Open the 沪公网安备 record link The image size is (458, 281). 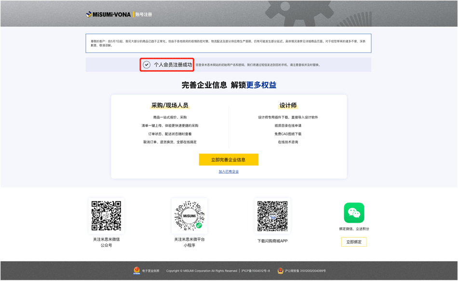(x=305, y=271)
